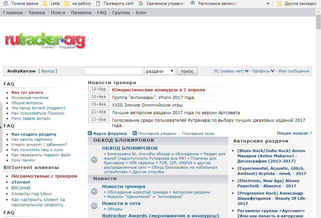Image resolution: width=321 pixels, height=218 pixels.
Task: Click the поиск search button
Action: pyautogui.click(x=187, y=71)
